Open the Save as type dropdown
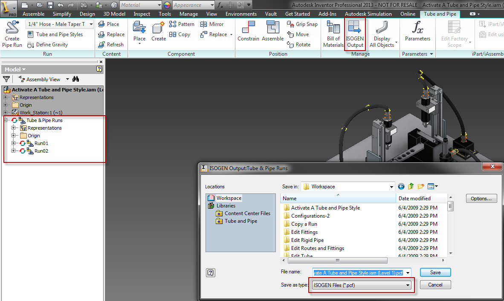The image size is (504, 301). click(x=408, y=285)
